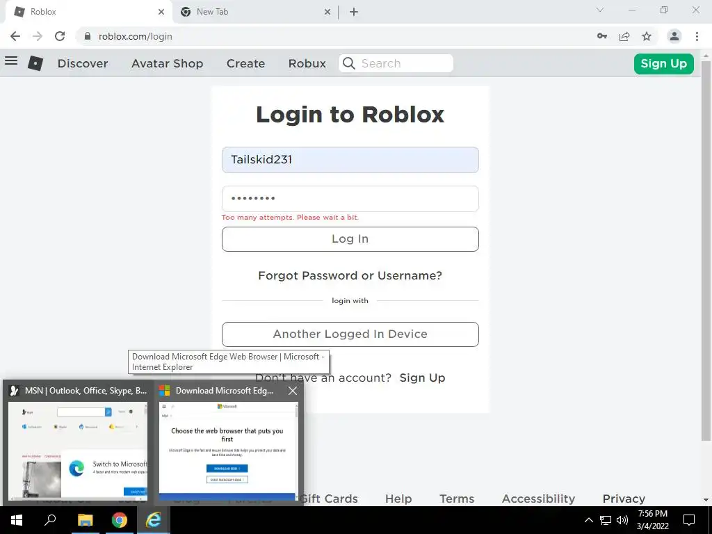Image resolution: width=712 pixels, height=534 pixels.
Task: Open the Windows Start menu
Action: click(17, 520)
